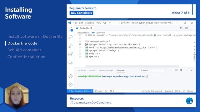This screenshot has height=112, width=200.
Task: Click the '&& node -v' line
Action: point(93,54)
